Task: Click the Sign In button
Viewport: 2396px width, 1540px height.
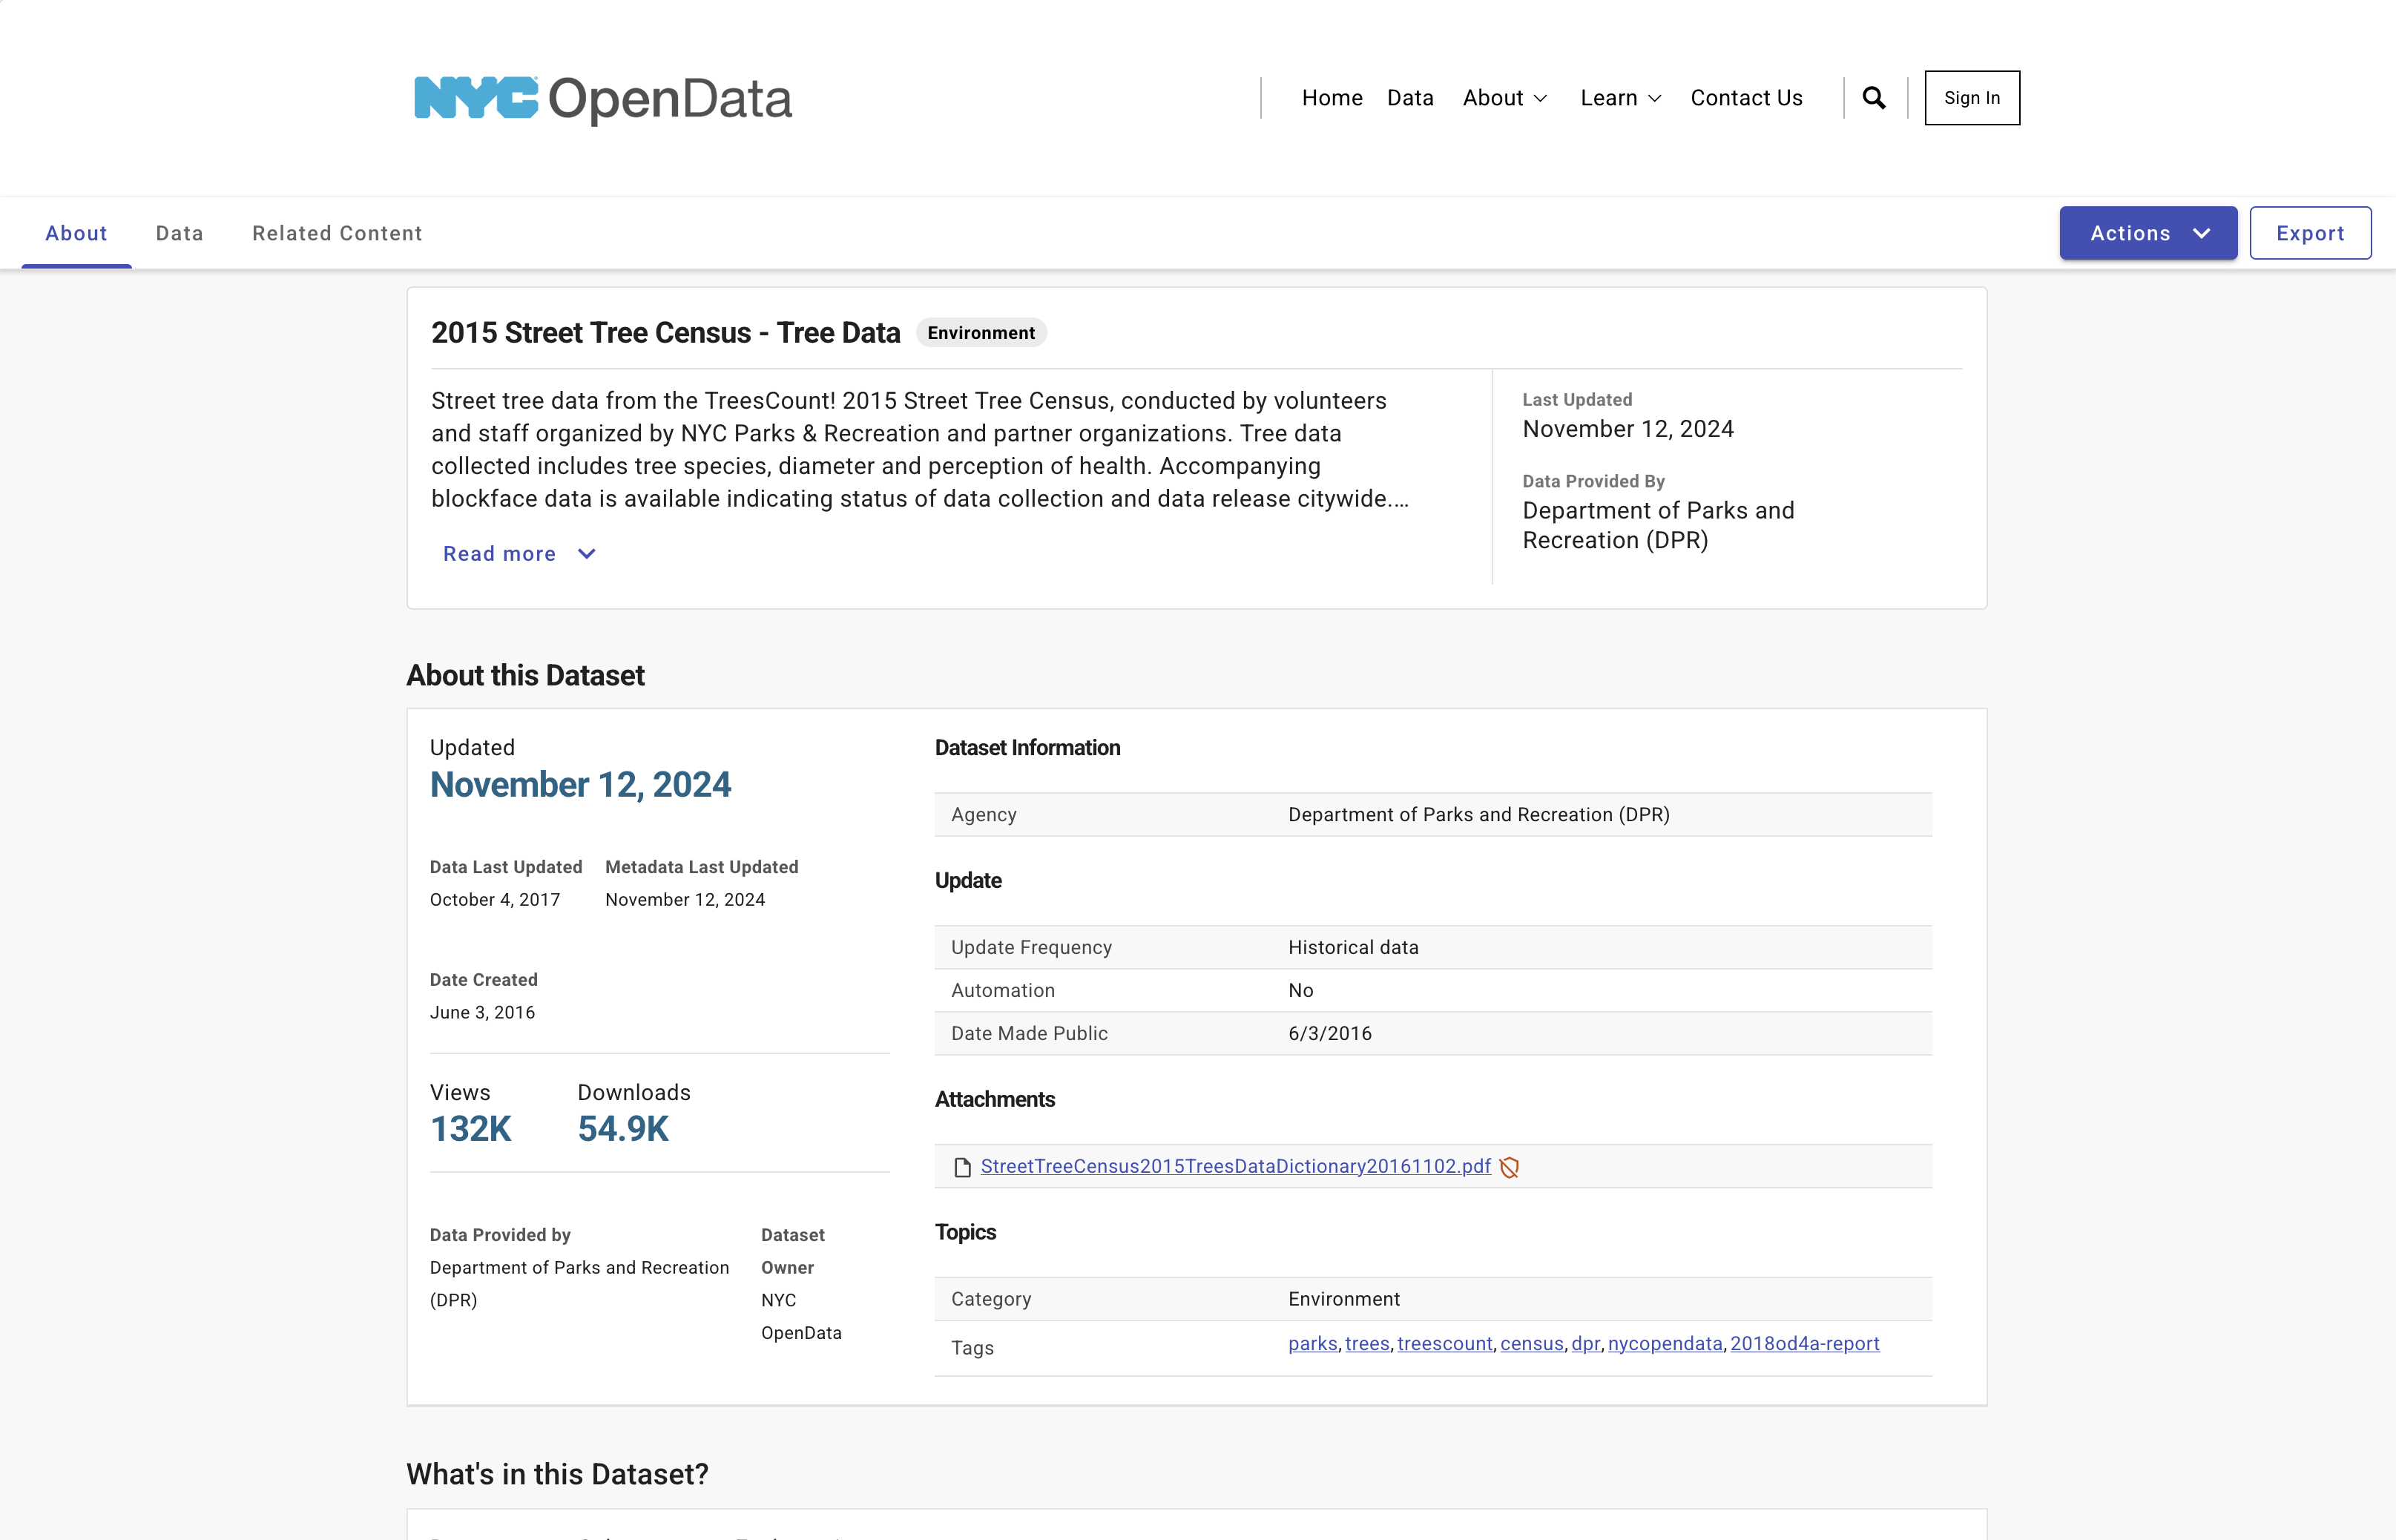Action: click(1972, 98)
